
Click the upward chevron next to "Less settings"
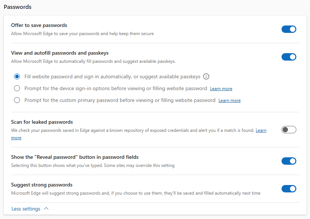coord(46,208)
